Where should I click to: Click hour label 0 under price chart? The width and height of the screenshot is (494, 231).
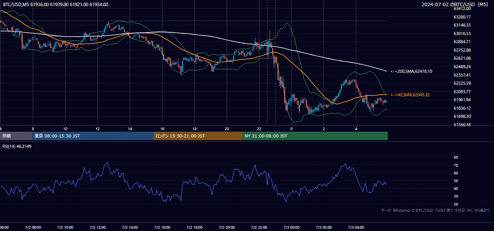(x=291, y=129)
